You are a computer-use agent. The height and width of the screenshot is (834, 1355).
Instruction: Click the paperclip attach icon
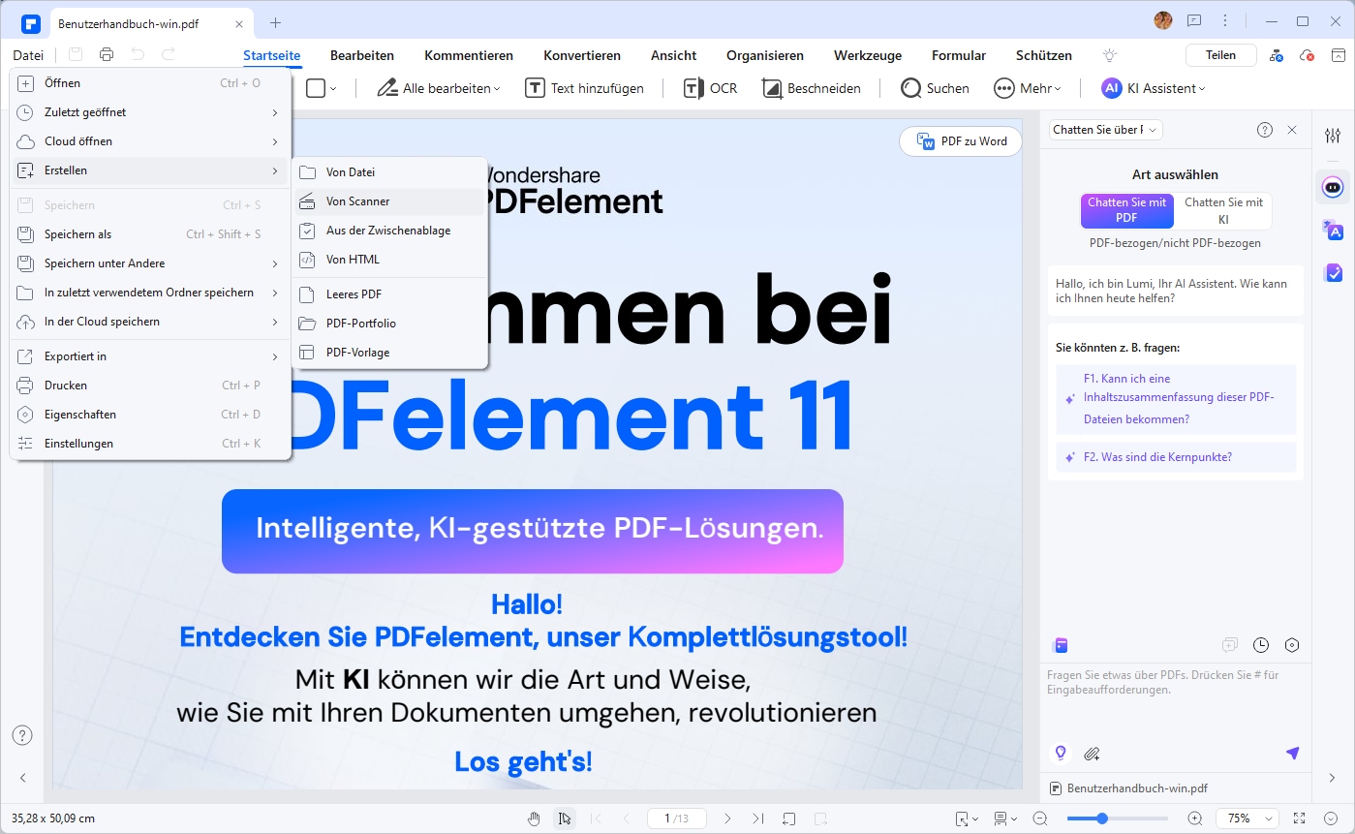click(1092, 754)
